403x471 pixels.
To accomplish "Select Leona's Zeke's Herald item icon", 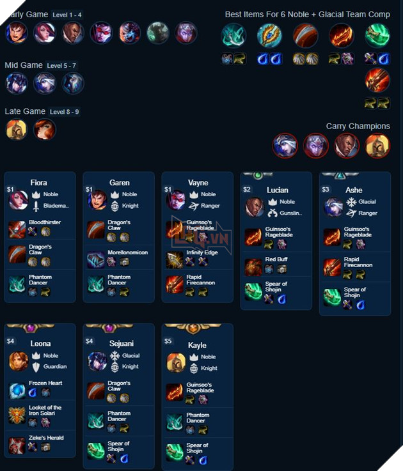I will (17, 445).
